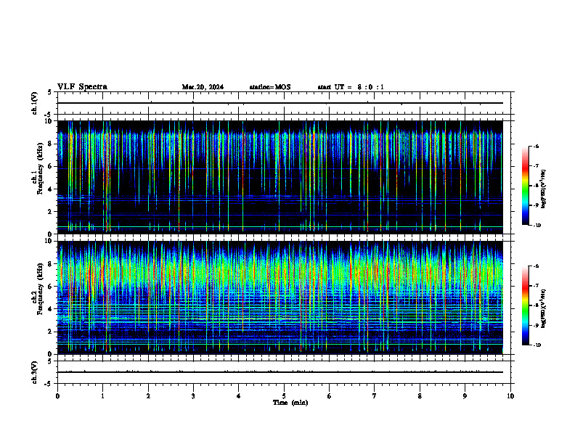
Task: Click the "VLF Spectra" plot title
Action: (82, 86)
